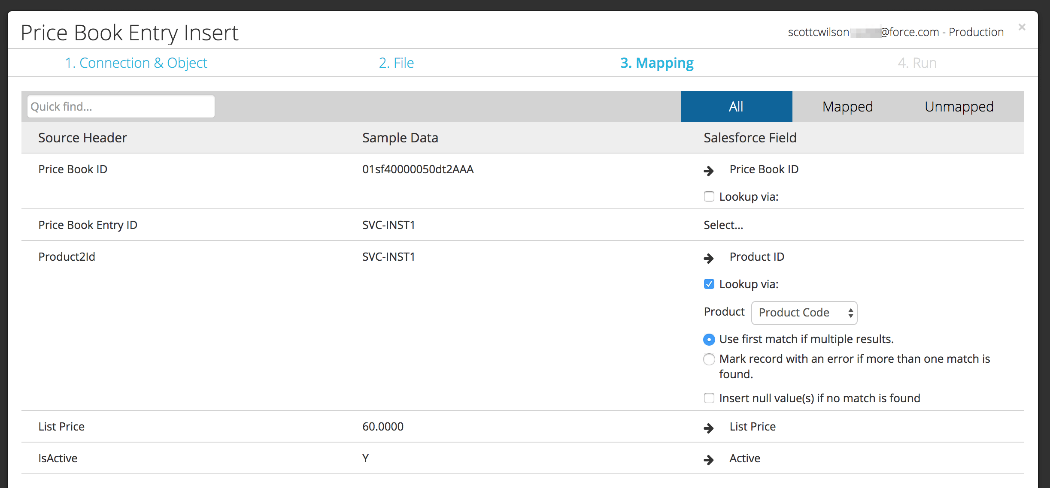Go to step 1 Connection & Object
1050x488 pixels.
(136, 63)
